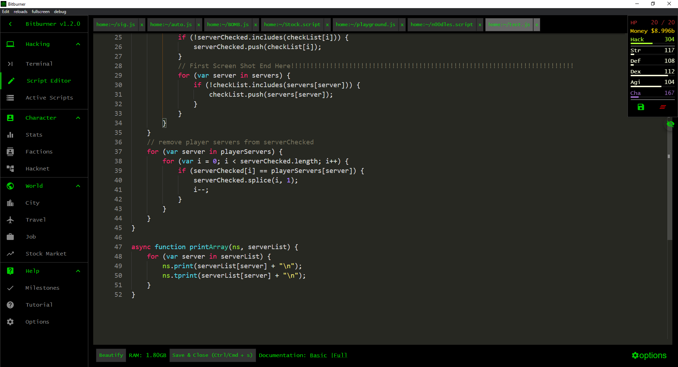Click the Money $8.996b value

tap(663, 31)
